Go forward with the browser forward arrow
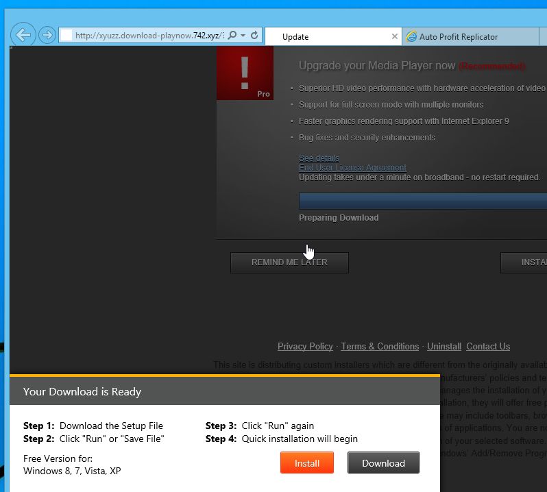547x492 pixels. [x=47, y=35]
